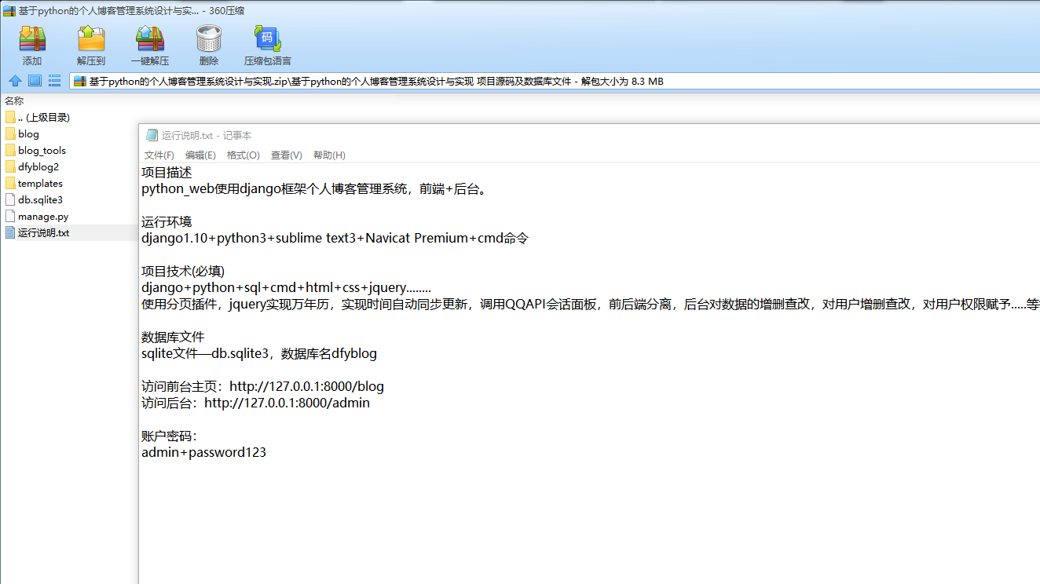Click the Notepad icon in 运行说明.txt window

[152, 135]
